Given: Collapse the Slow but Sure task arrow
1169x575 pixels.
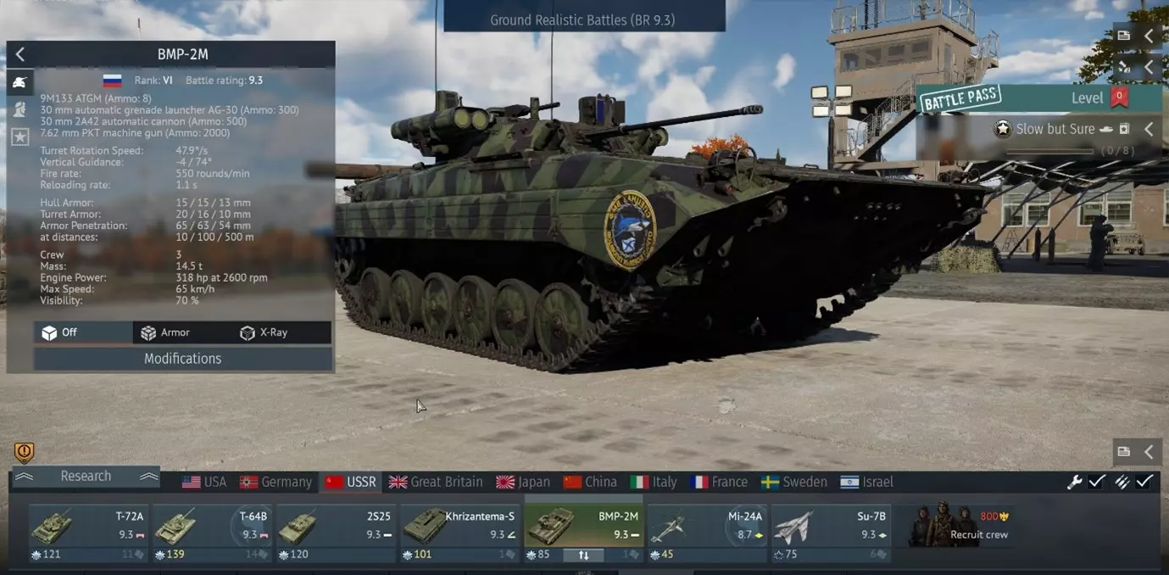Looking at the screenshot, I should (x=1149, y=129).
